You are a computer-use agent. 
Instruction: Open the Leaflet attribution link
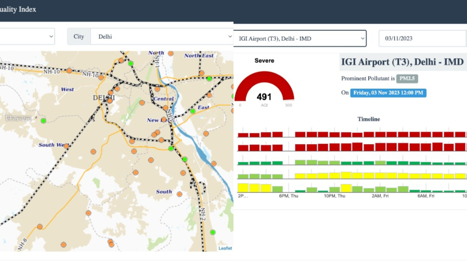pos(225,248)
